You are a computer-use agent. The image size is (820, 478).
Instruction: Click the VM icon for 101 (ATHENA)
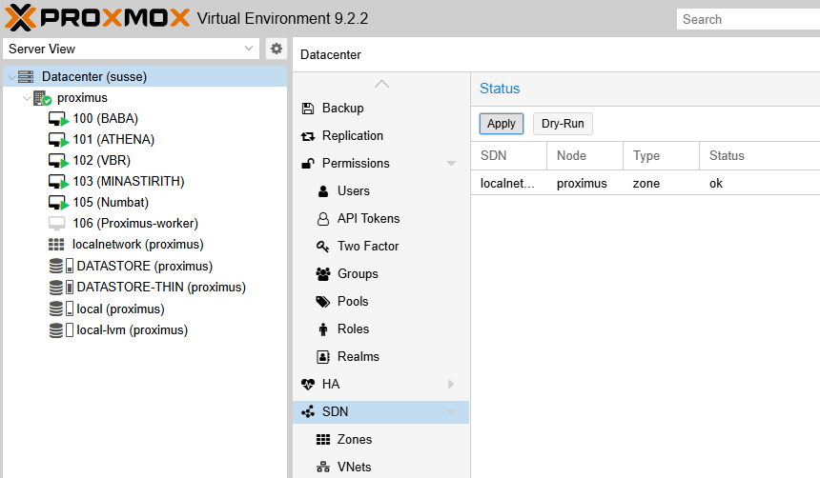(x=58, y=140)
